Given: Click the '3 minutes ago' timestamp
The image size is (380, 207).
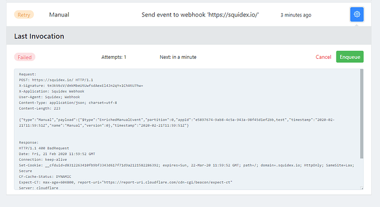Looking at the screenshot, I should [296, 15].
